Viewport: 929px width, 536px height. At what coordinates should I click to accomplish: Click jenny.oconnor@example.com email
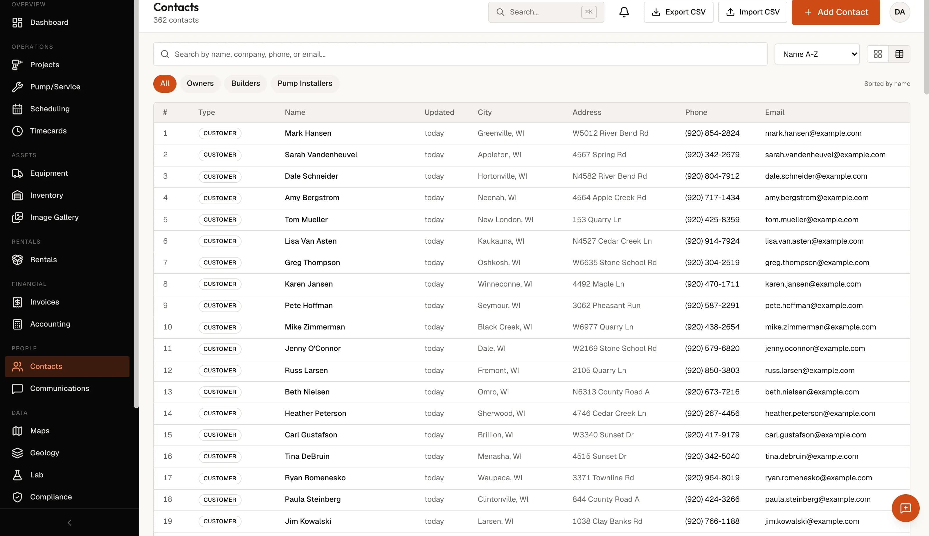point(815,349)
